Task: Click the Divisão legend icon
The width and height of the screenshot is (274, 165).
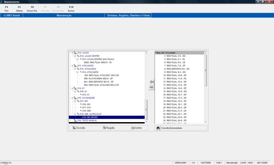Action: click(x=74, y=128)
